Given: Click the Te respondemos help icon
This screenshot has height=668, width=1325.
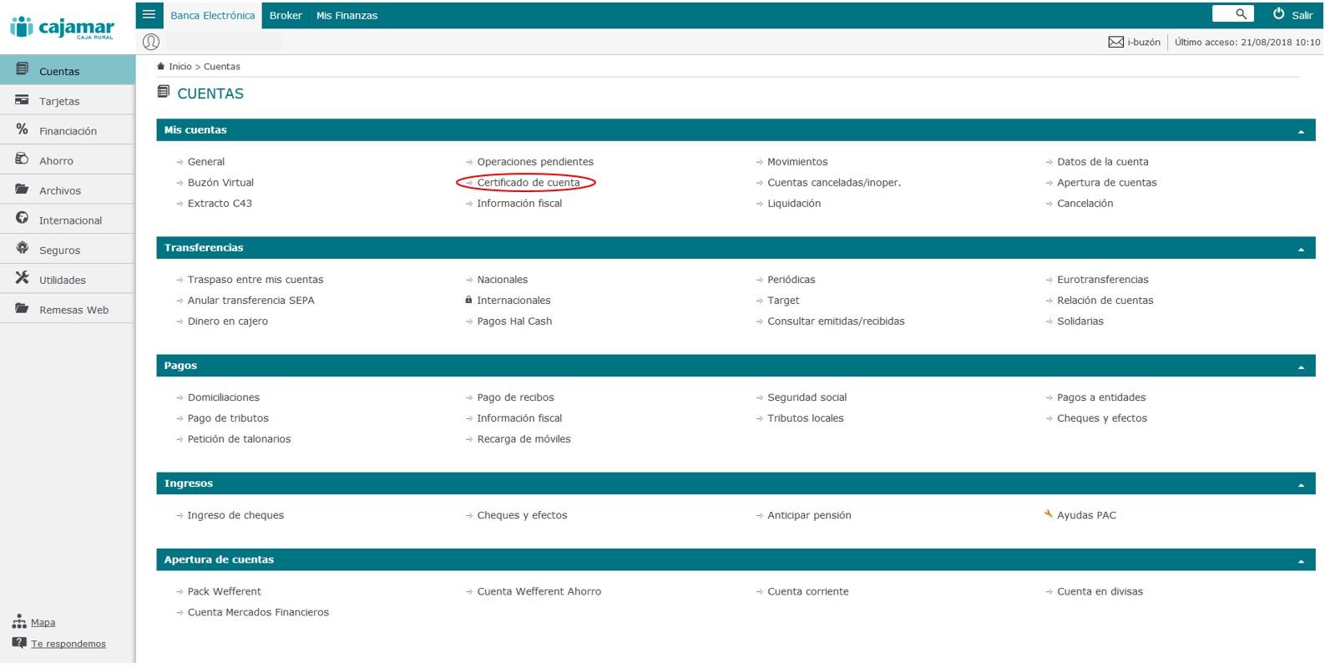Looking at the screenshot, I should coord(19,643).
